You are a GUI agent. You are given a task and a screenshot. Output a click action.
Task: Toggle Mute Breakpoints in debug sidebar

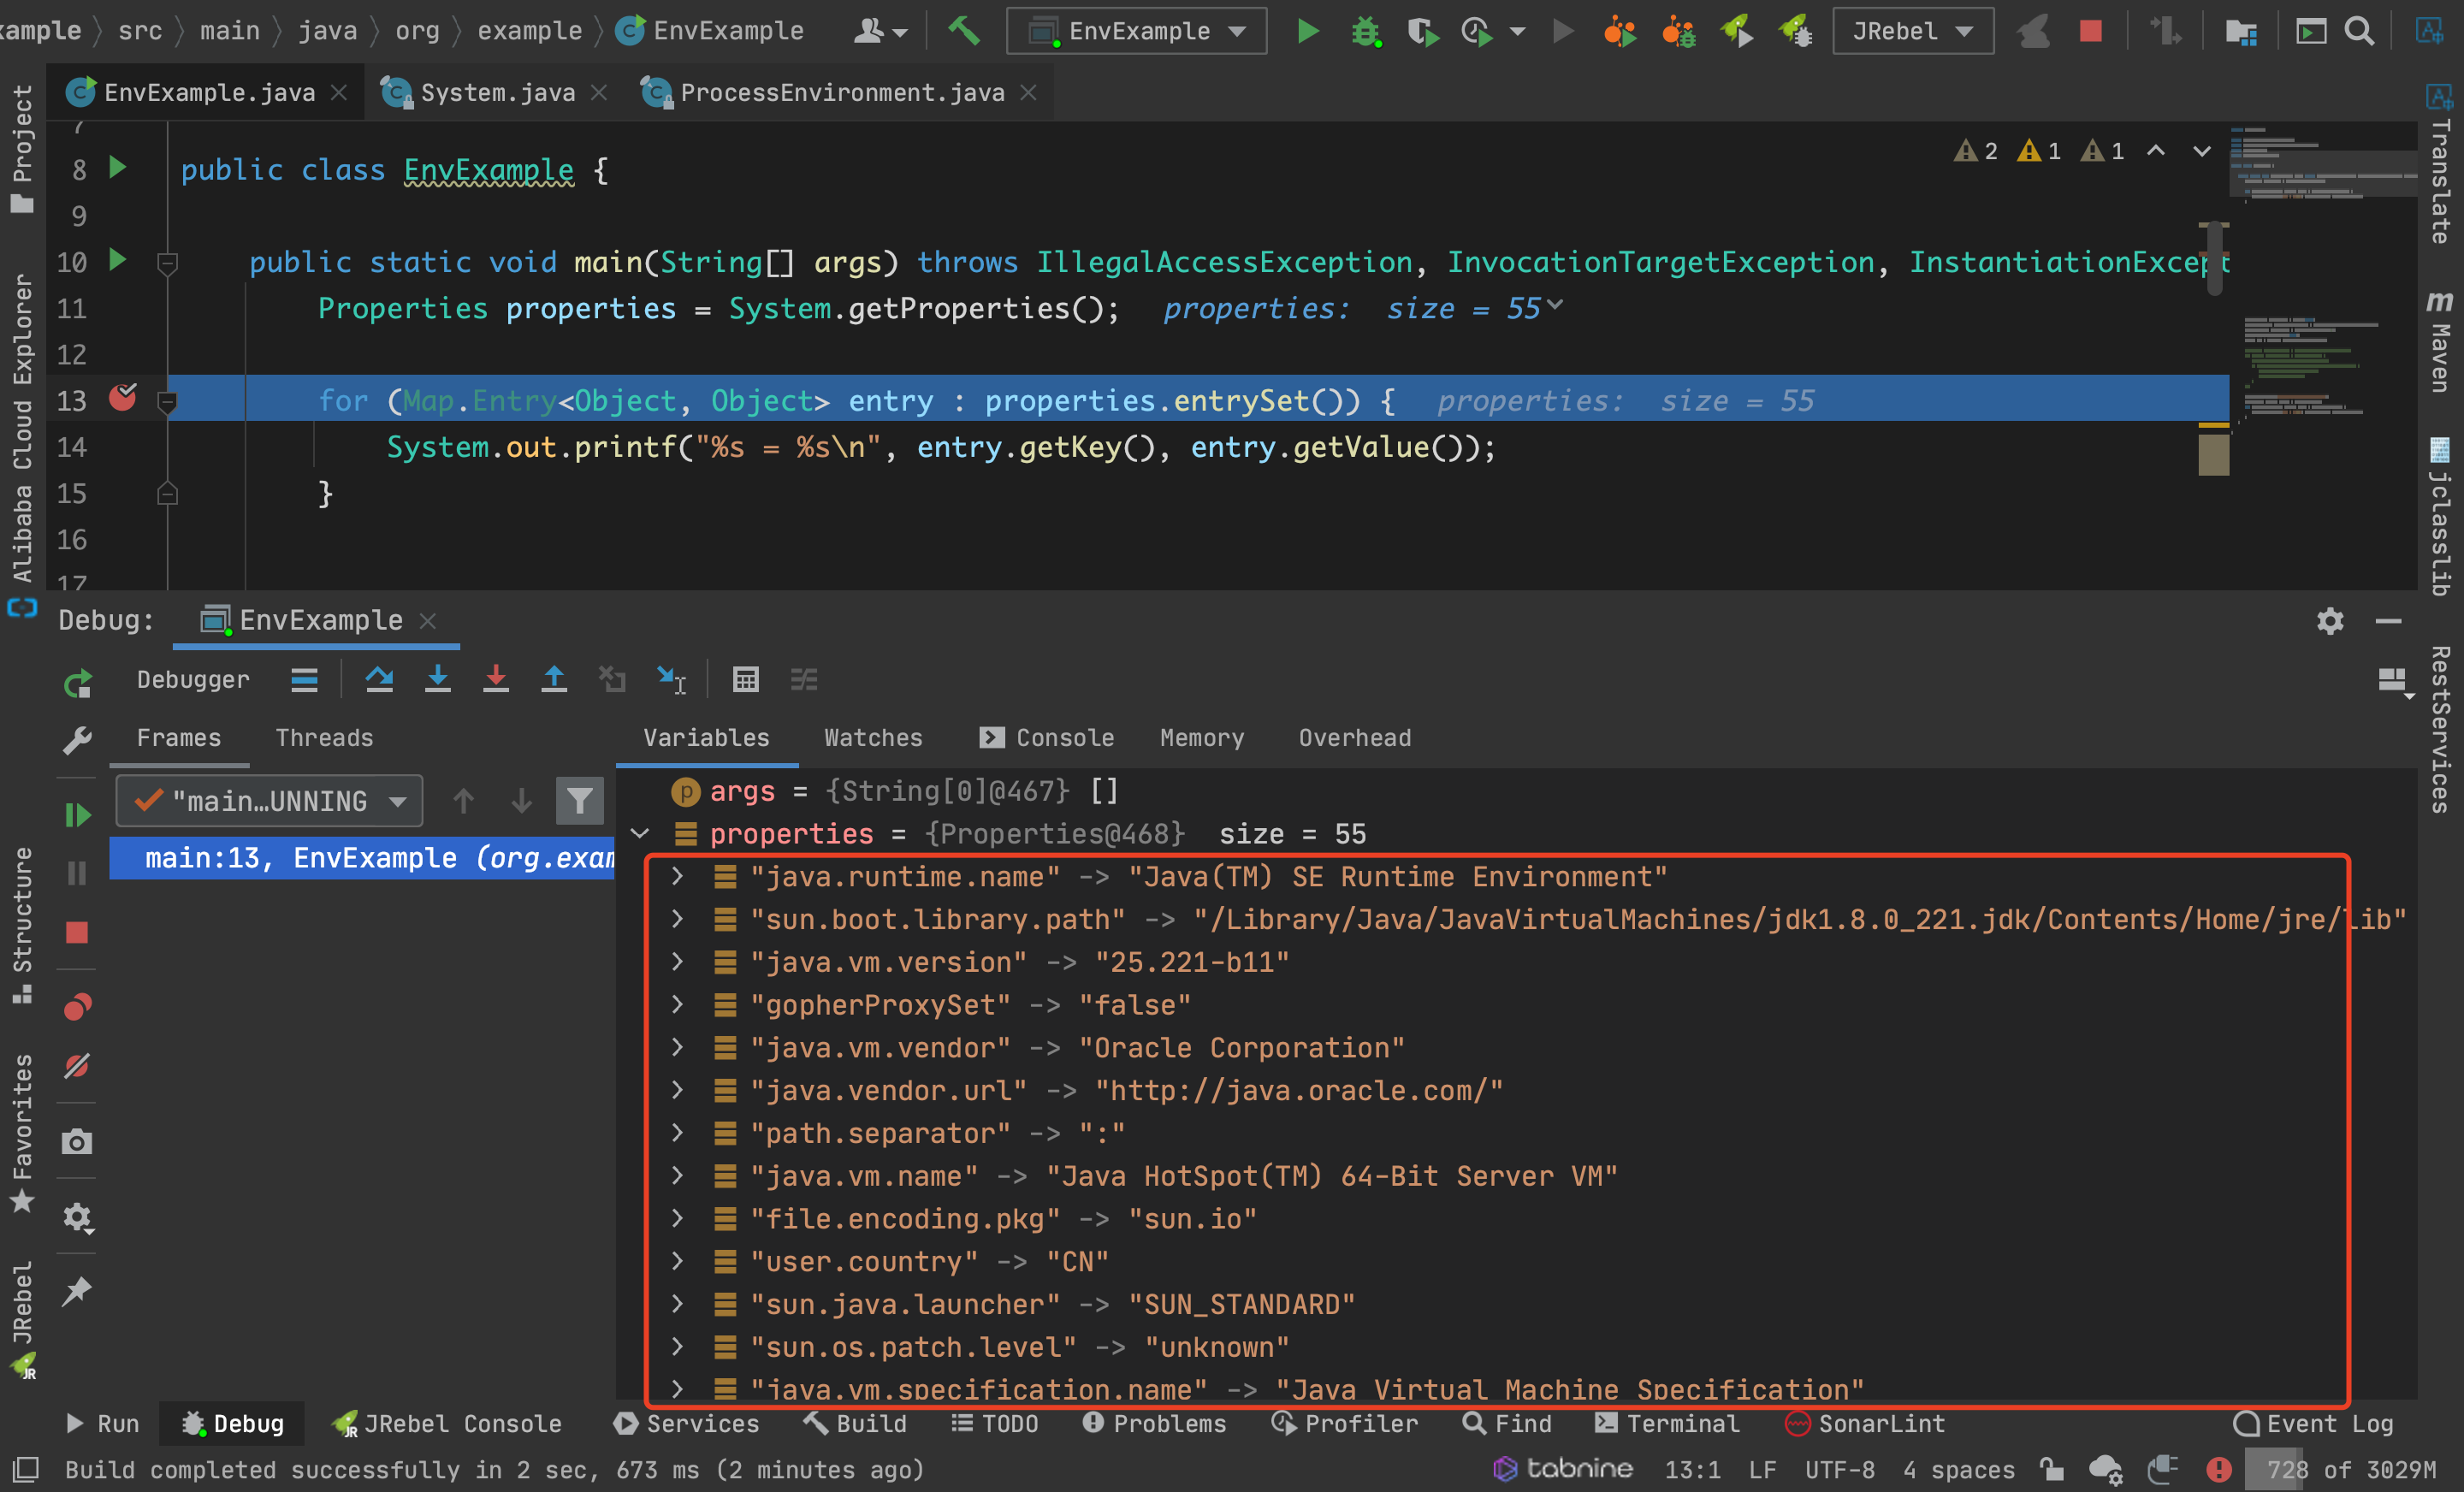pyautogui.click(x=77, y=1066)
